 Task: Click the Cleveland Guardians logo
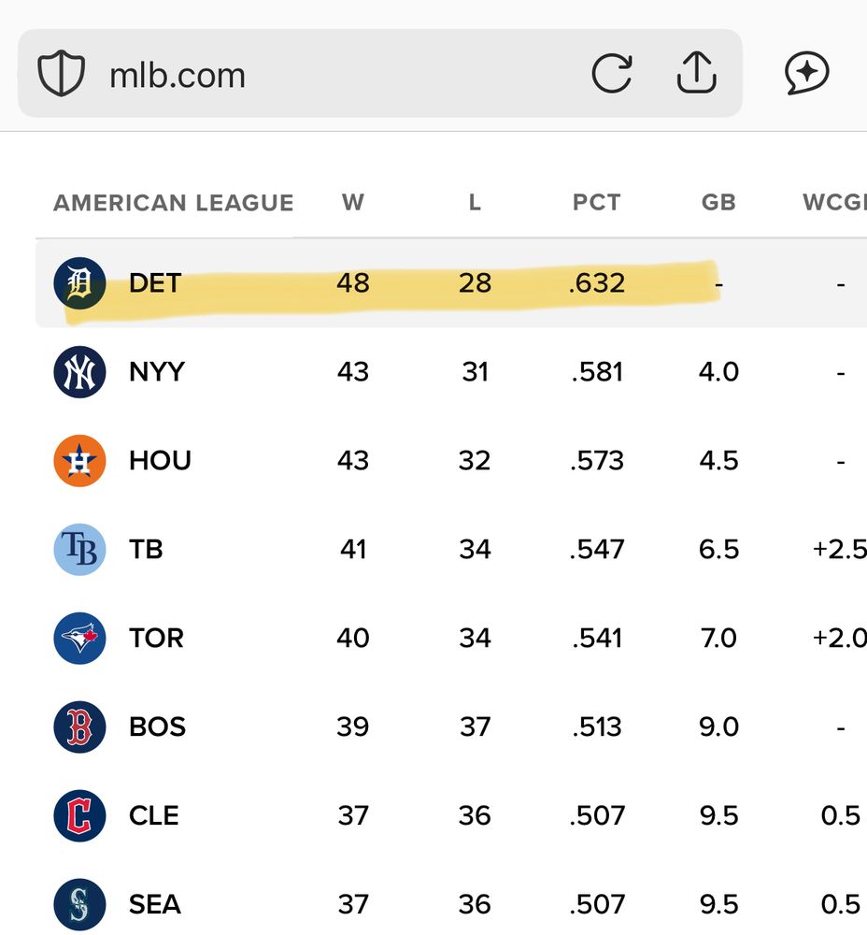79,816
